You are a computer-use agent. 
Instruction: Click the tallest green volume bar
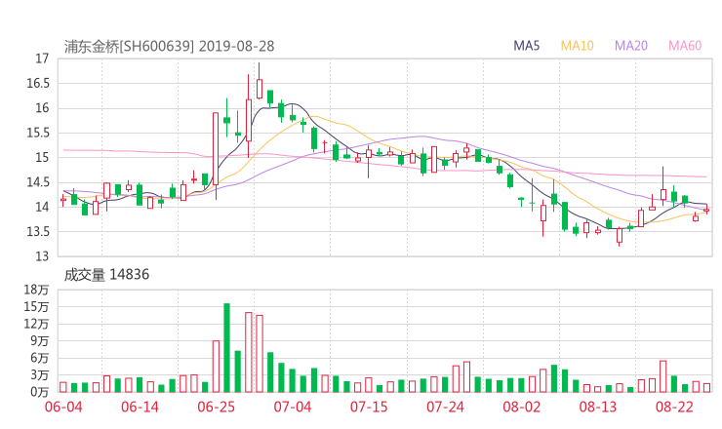[x=226, y=347]
